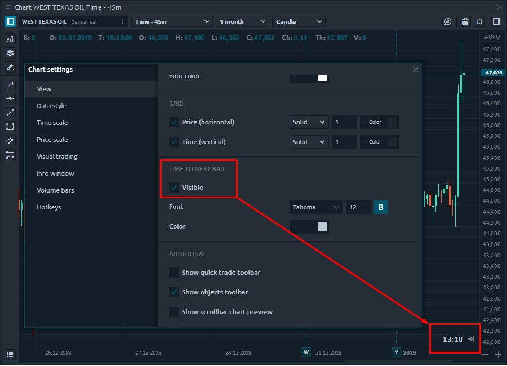
Task: Open Time scale settings
Action: tap(91, 123)
